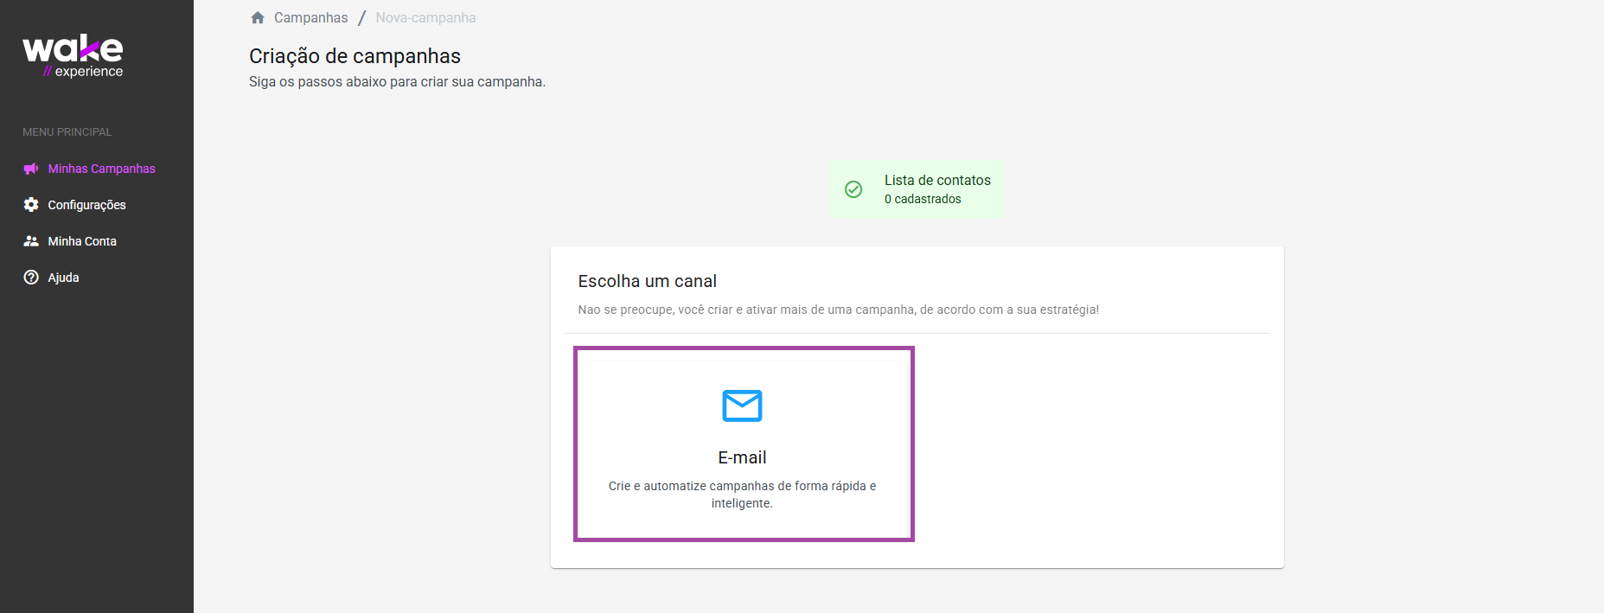Click the MENU PRINCIPAL sidebar label

67,132
